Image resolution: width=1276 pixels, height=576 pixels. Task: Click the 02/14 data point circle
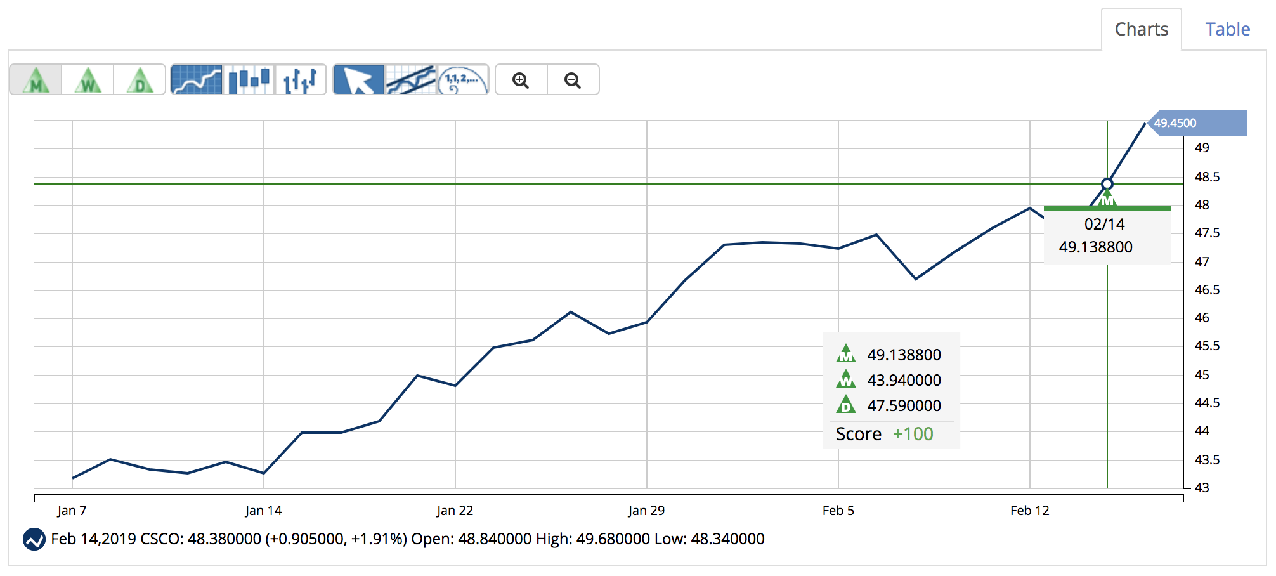coord(1107,184)
